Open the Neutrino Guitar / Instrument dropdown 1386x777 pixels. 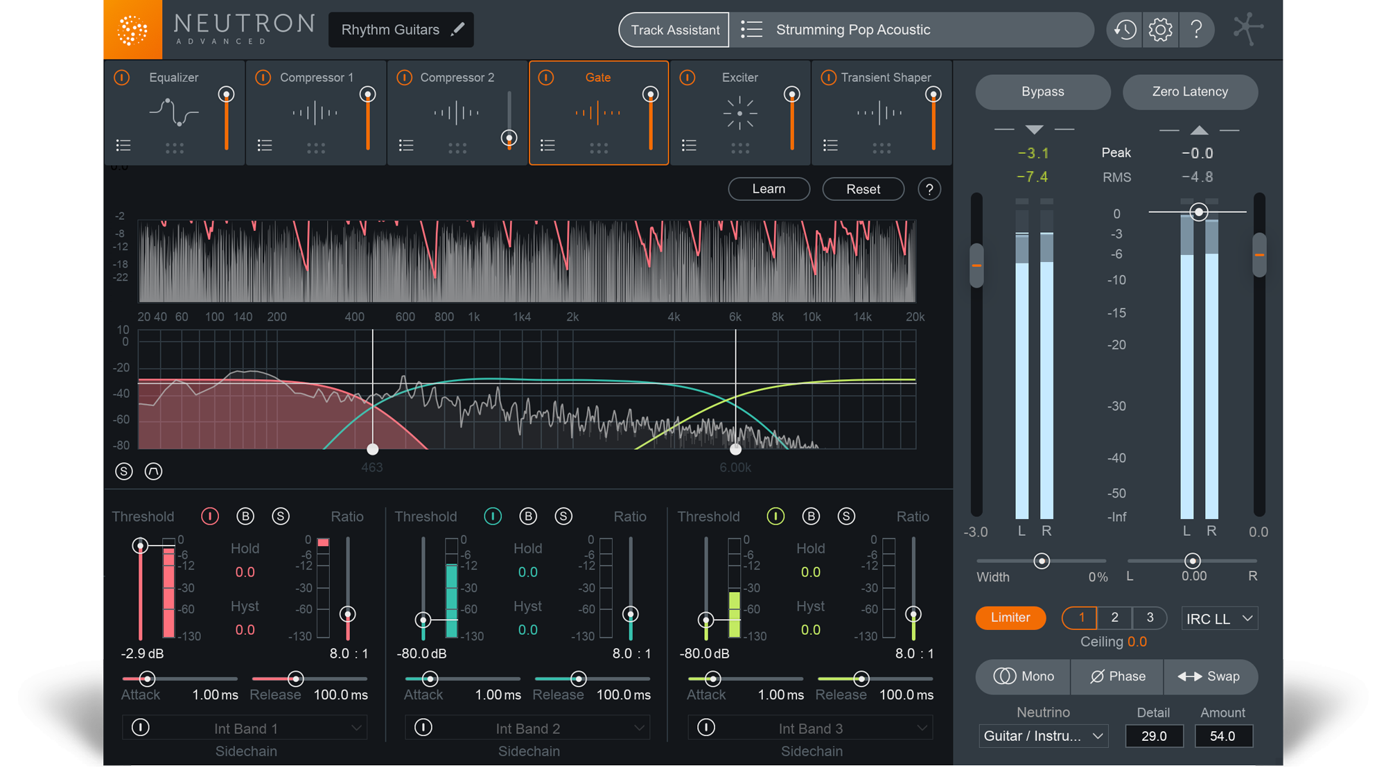[x=1043, y=736]
